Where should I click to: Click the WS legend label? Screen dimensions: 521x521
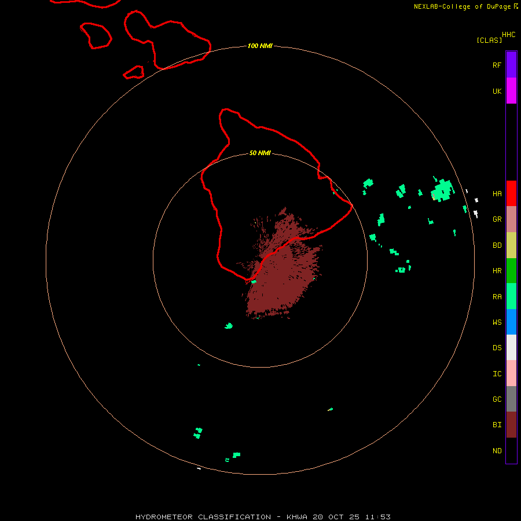(497, 322)
